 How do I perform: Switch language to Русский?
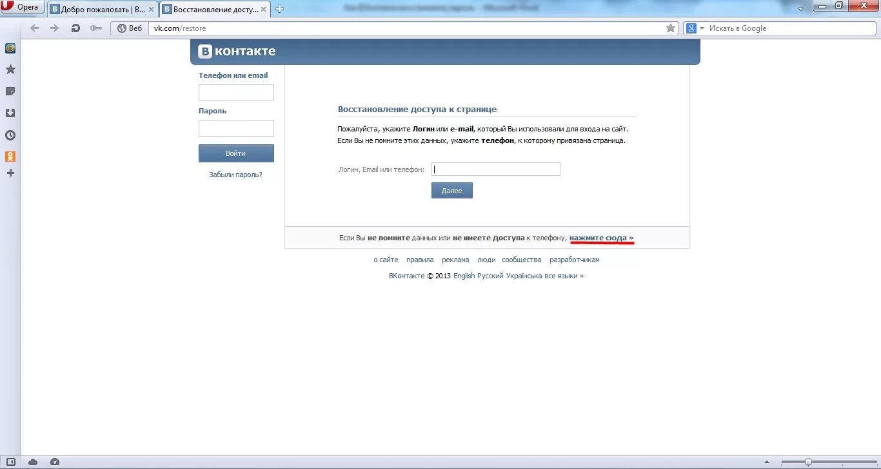point(490,276)
